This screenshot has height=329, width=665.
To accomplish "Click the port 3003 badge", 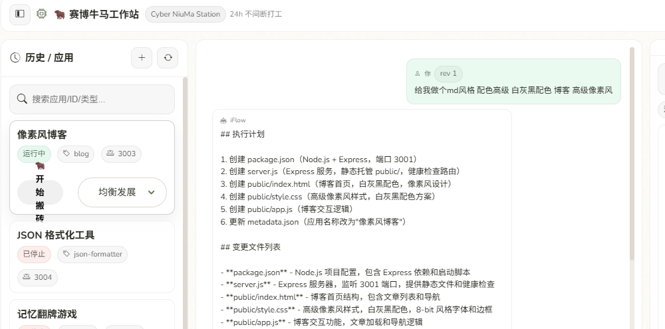I will (x=121, y=154).
